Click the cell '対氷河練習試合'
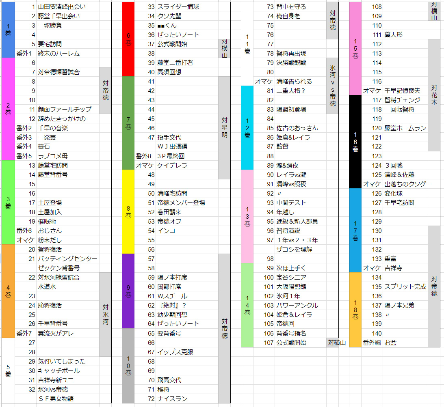Viewport: 444px width, 407px height. coord(68,278)
